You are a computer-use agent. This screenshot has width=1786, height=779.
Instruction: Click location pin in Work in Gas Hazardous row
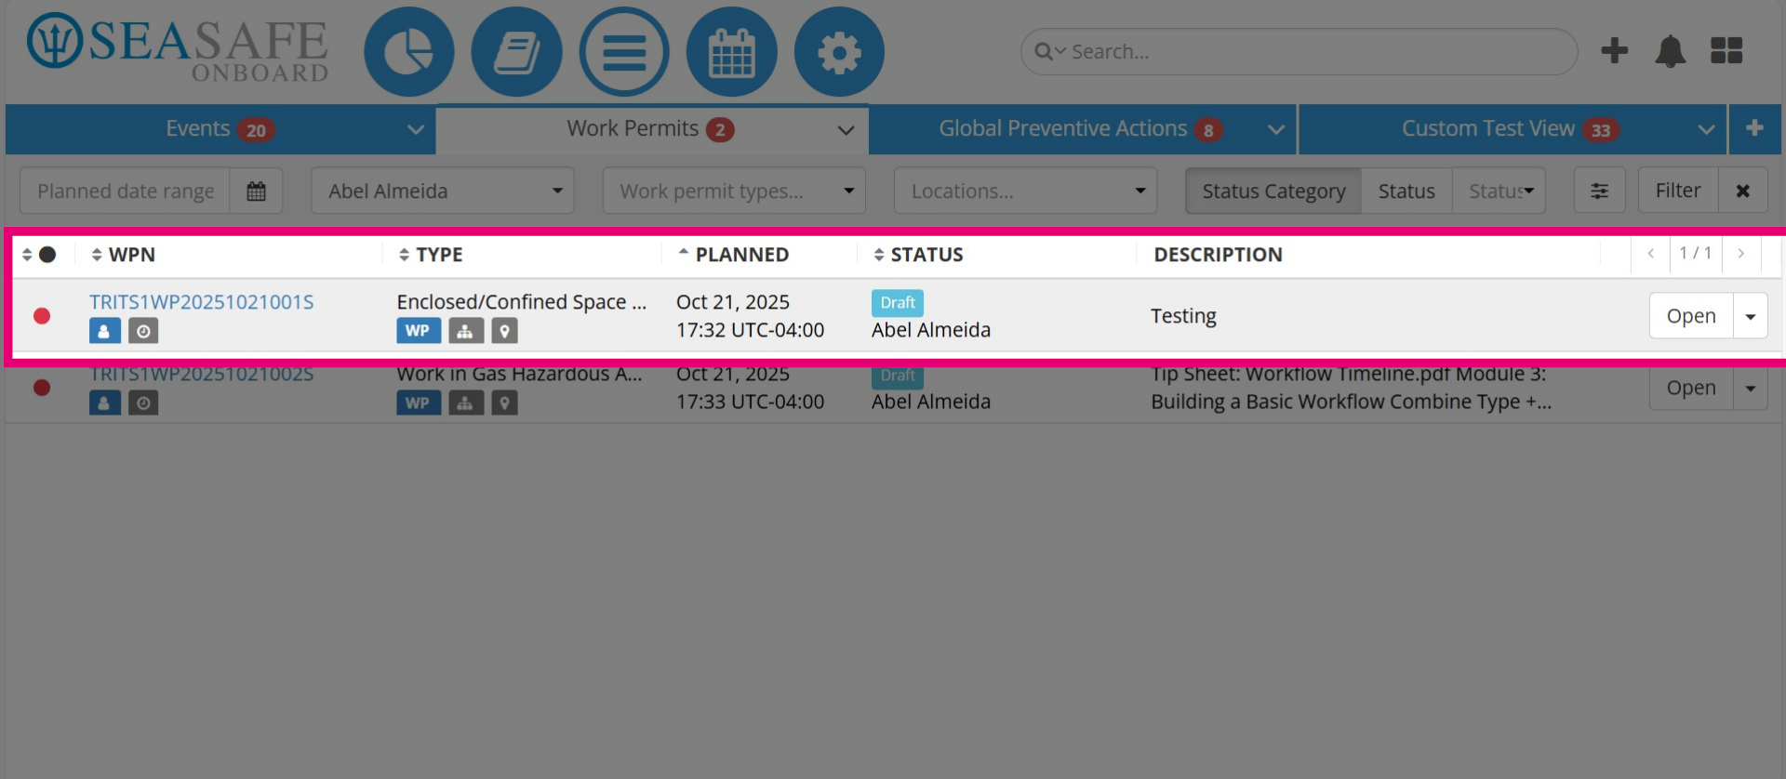coord(504,403)
